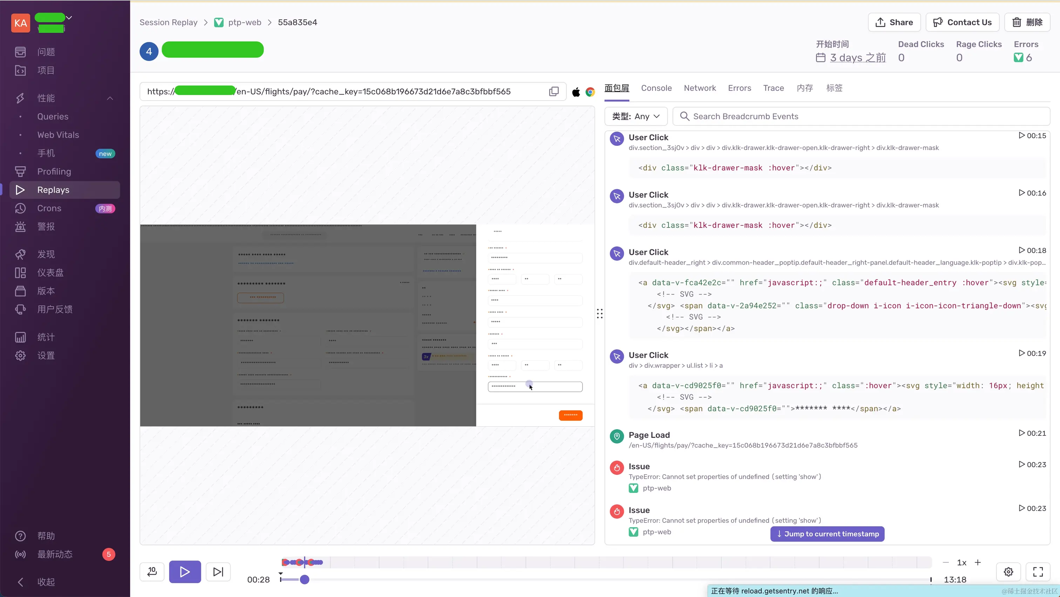The width and height of the screenshot is (1060, 597).
Task: Click the skip to next event icon
Action: click(218, 571)
